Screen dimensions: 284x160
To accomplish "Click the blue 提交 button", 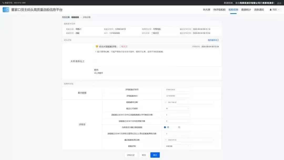I will 155,155.
